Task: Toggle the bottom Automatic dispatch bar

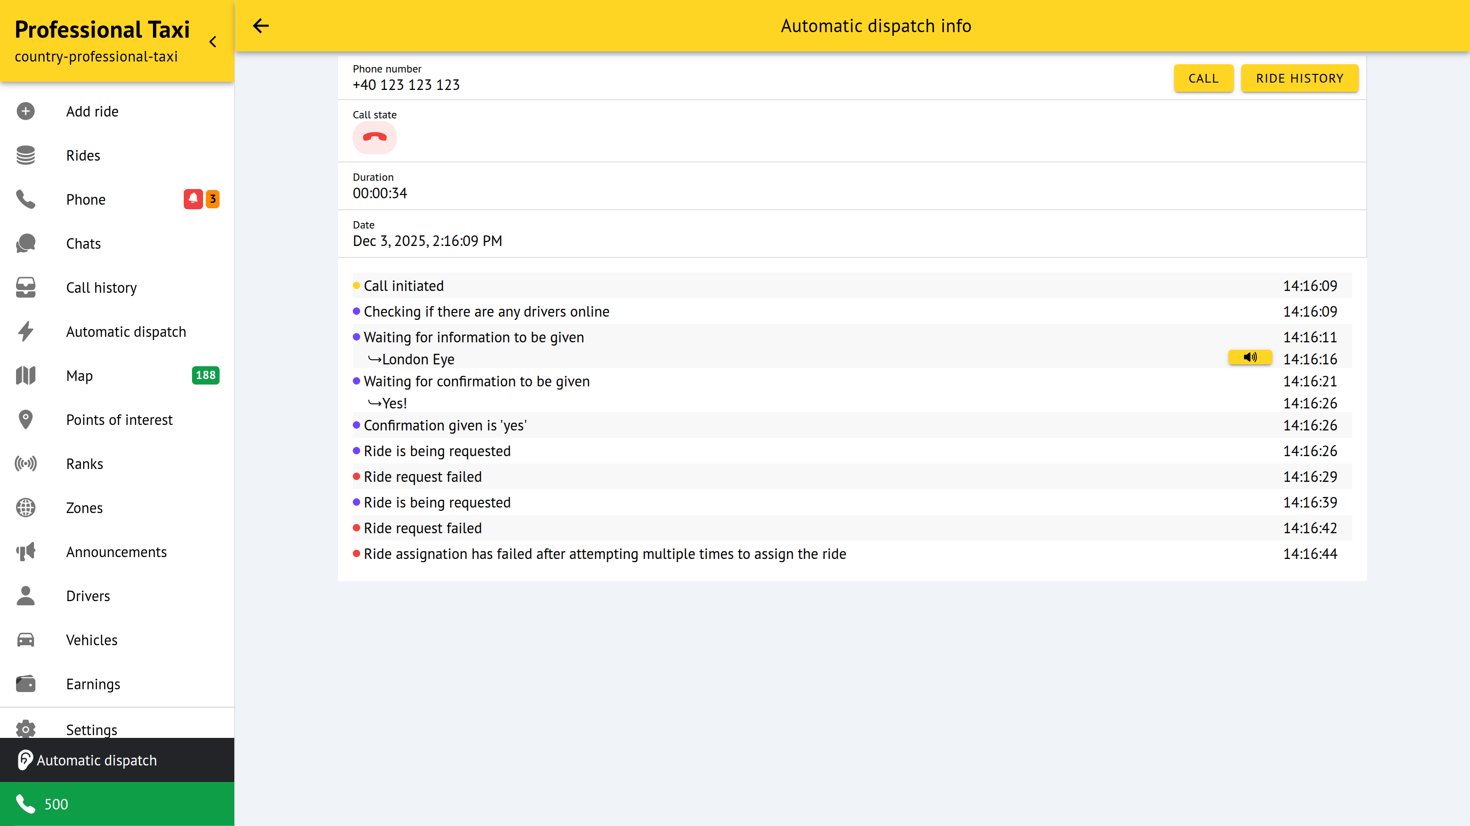Action: tap(117, 760)
